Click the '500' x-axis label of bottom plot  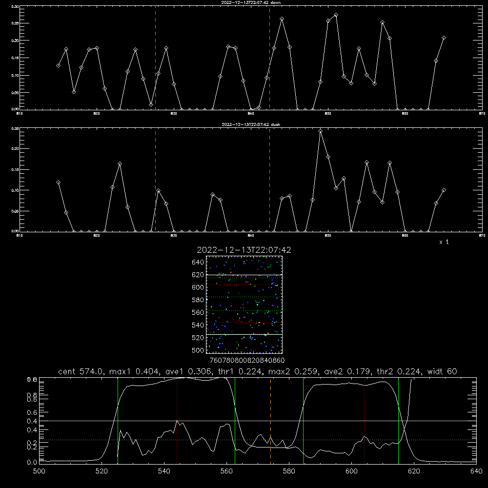(39, 471)
